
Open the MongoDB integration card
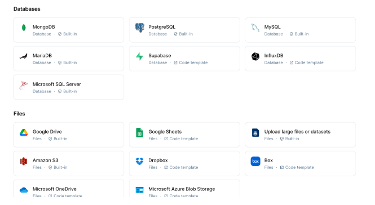[69, 30]
